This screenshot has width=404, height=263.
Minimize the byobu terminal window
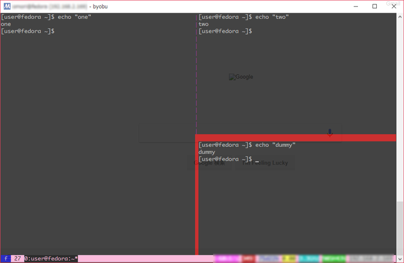coord(356,6)
